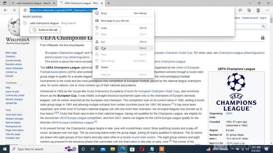This screenshot has width=273, height=153.
Task: Click the Switch to this tab button
Action: coord(45,30)
